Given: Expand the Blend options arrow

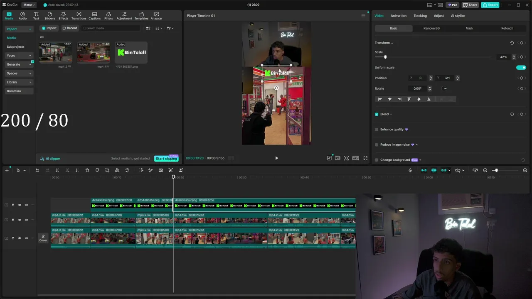Looking at the screenshot, I should (x=391, y=114).
